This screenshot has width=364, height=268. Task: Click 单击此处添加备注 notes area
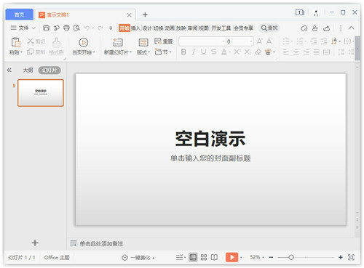(x=101, y=243)
